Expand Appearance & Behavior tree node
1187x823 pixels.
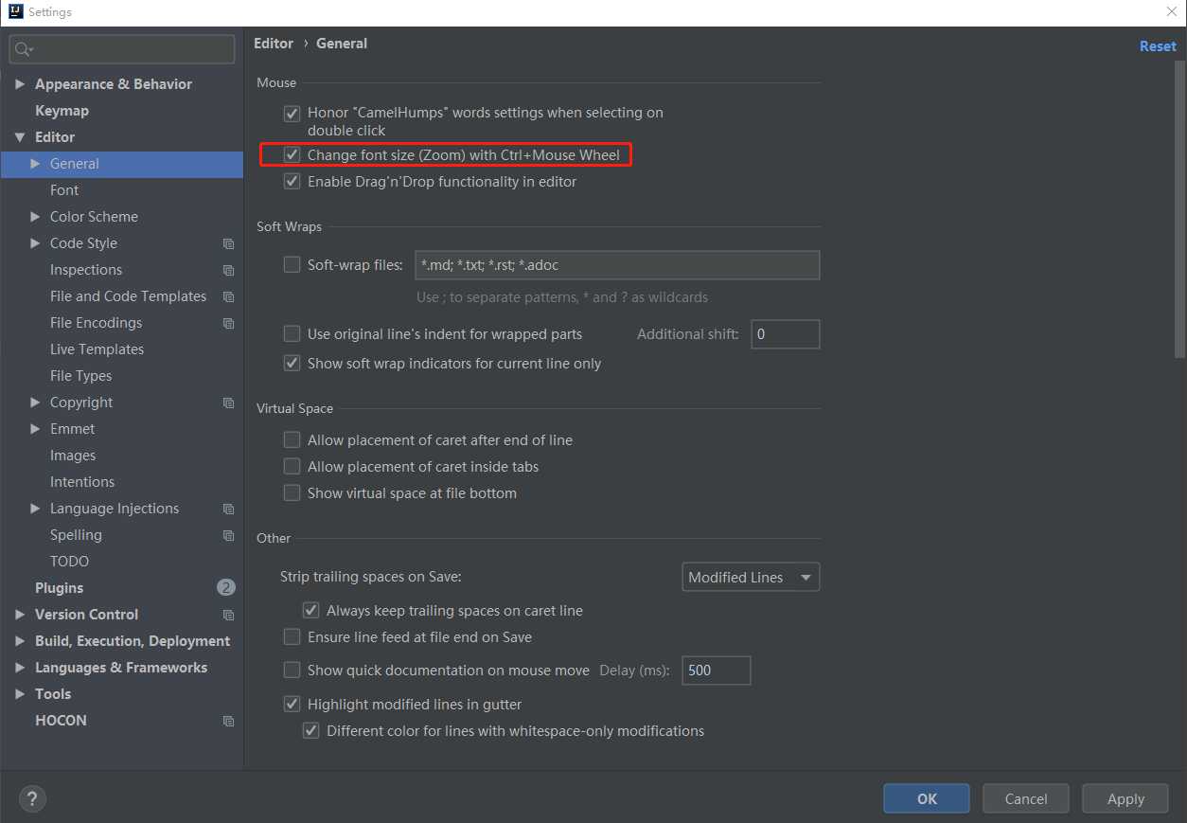(20, 84)
